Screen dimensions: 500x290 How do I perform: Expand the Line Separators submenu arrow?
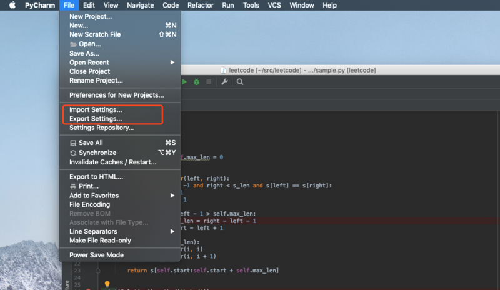172,231
